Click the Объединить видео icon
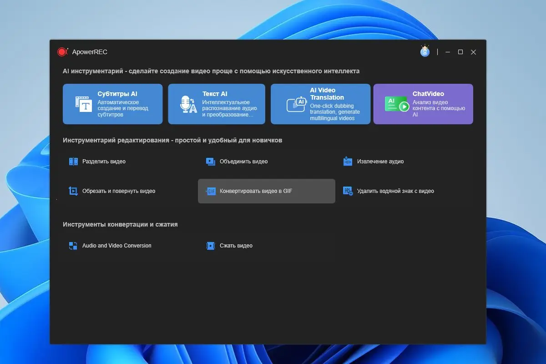The height and width of the screenshot is (364, 546). click(210, 162)
